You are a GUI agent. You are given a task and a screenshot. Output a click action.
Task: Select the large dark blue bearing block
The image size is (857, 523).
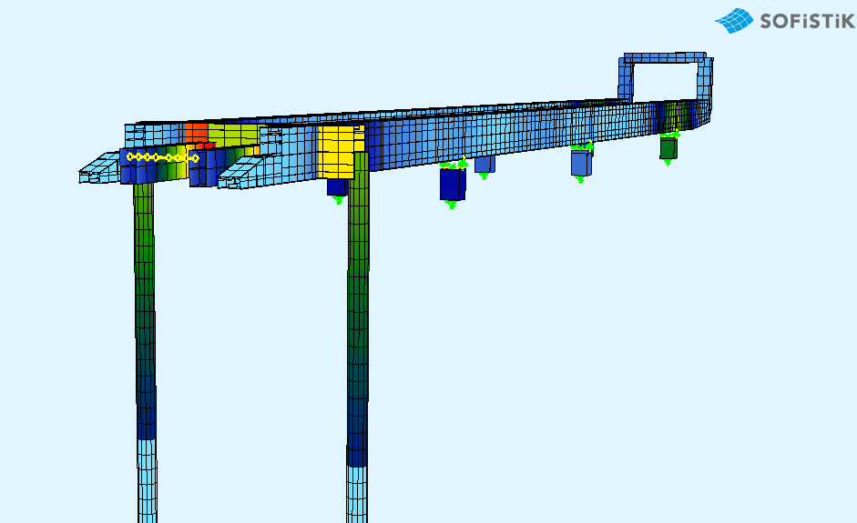(453, 184)
